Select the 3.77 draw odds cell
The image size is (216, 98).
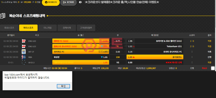click(x=118, y=41)
